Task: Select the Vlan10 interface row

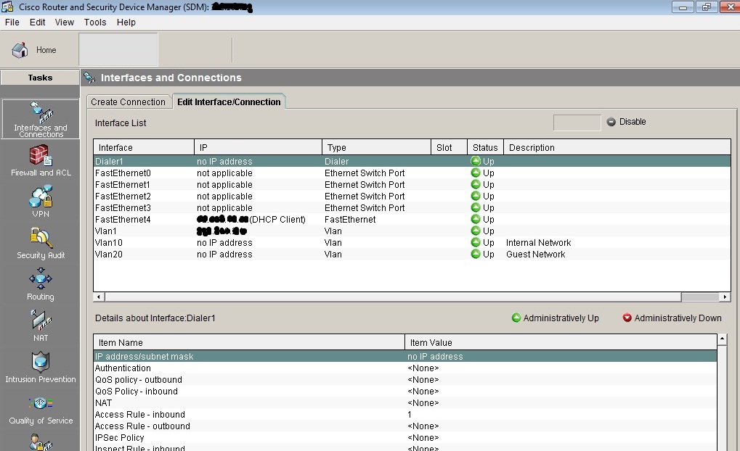Action: [412, 242]
